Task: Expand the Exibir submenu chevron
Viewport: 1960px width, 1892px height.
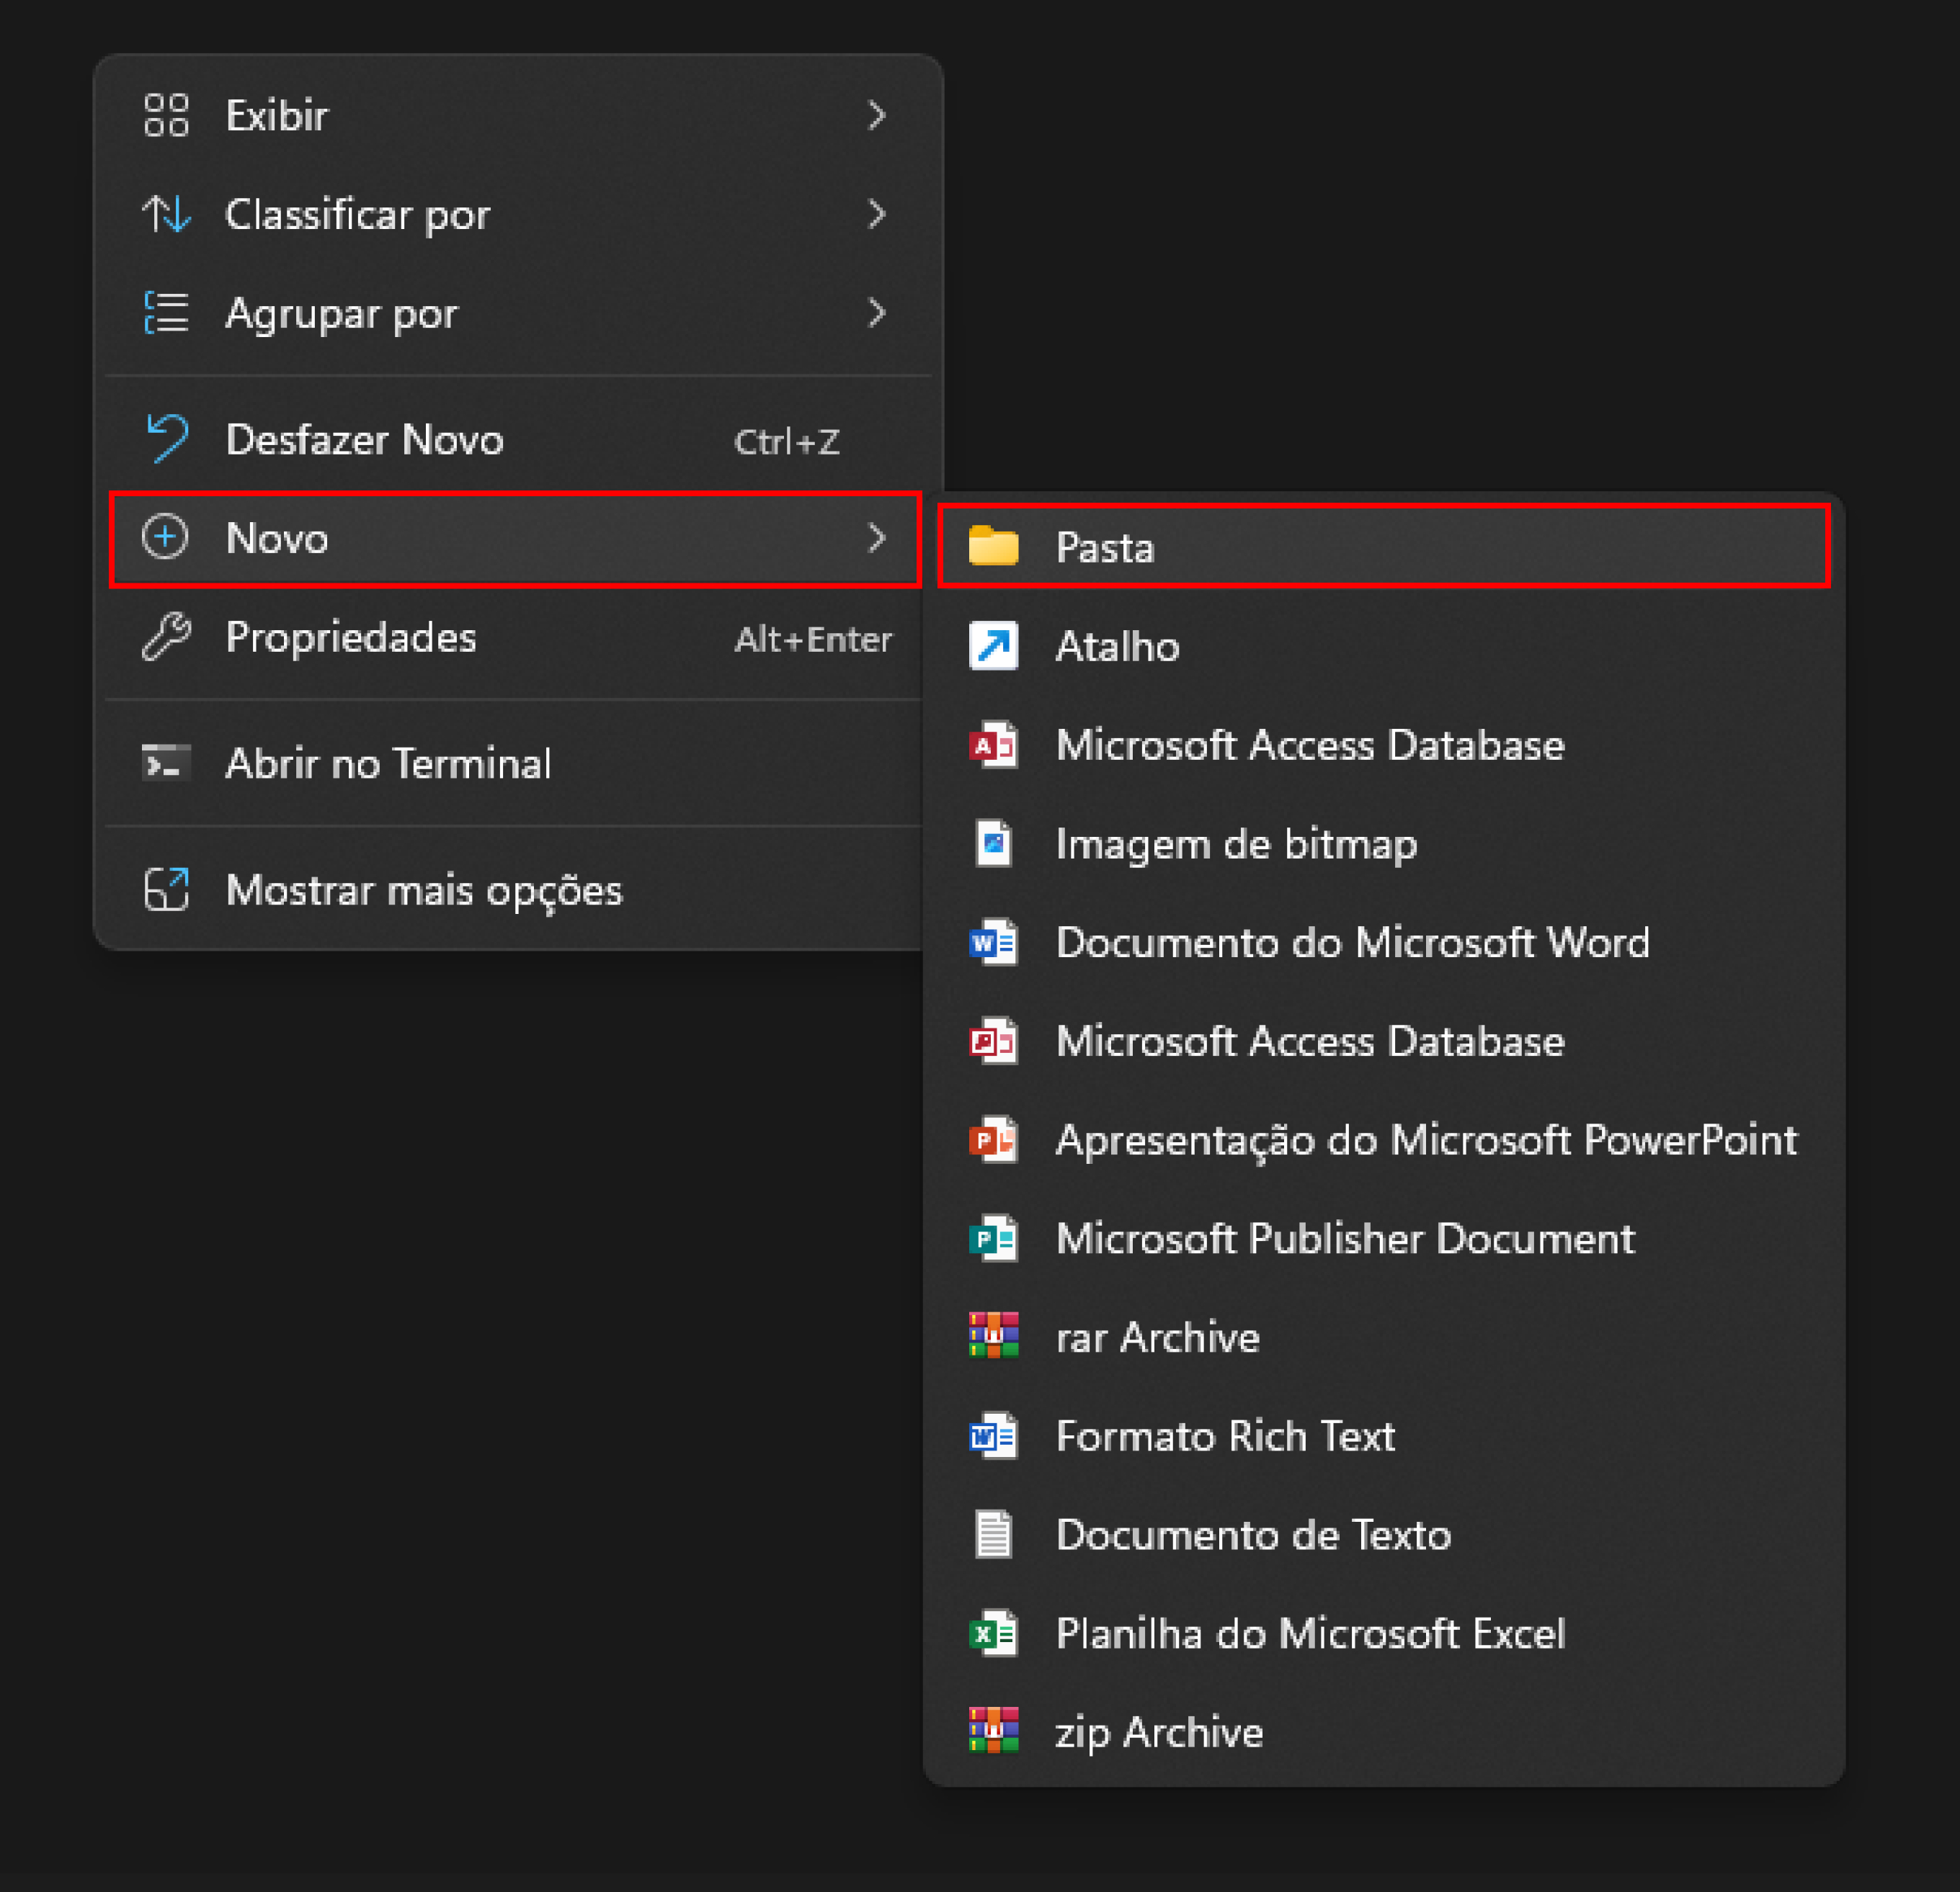Action: [x=876, y=115]
